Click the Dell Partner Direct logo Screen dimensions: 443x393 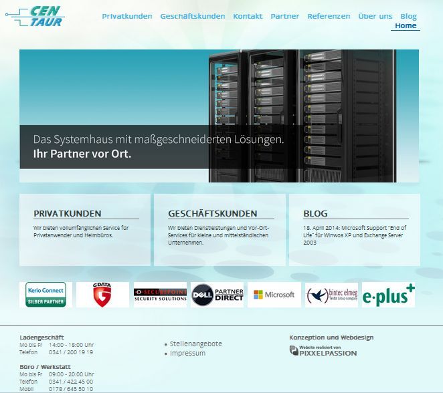click(x=217, y=295)
